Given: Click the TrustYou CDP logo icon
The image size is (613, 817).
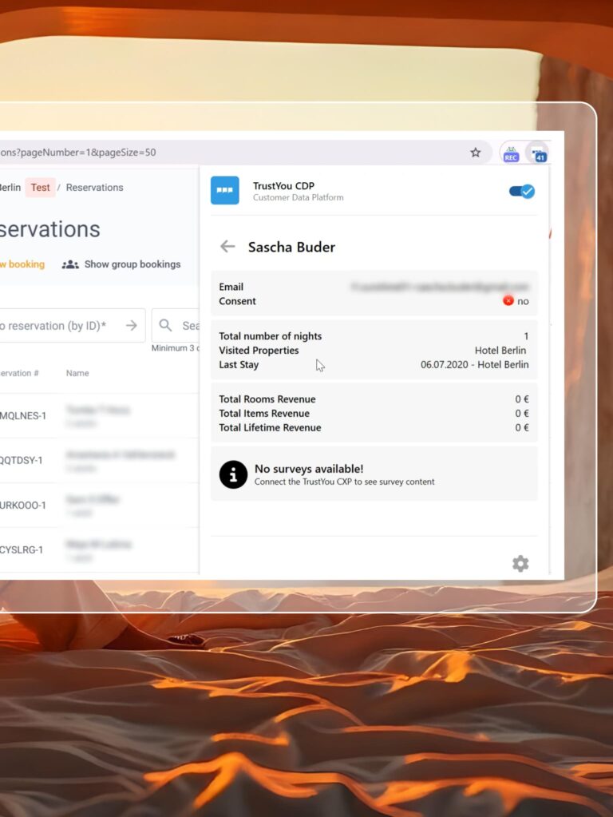Looking at the screenshot, I should coord(225,190).
